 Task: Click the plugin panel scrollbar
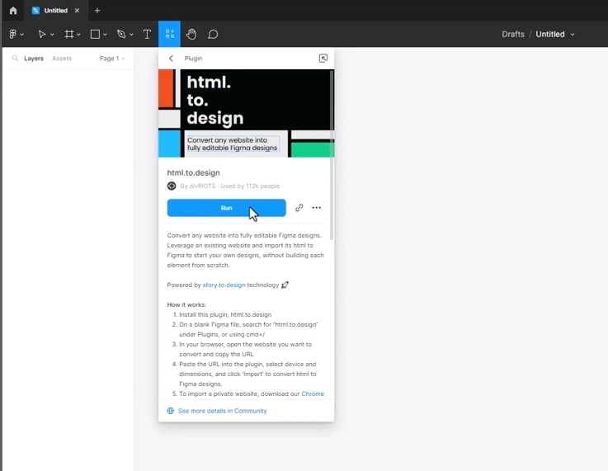pyautogui.click(x=332, y=155)
